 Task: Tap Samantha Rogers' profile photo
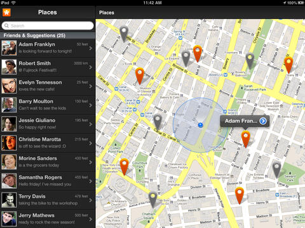[9, 181]
